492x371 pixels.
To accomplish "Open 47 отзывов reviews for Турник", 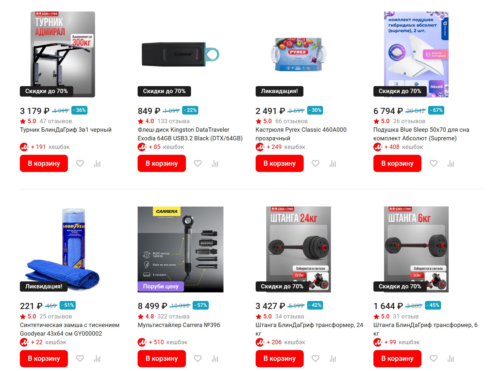I will tap(56, 121).
